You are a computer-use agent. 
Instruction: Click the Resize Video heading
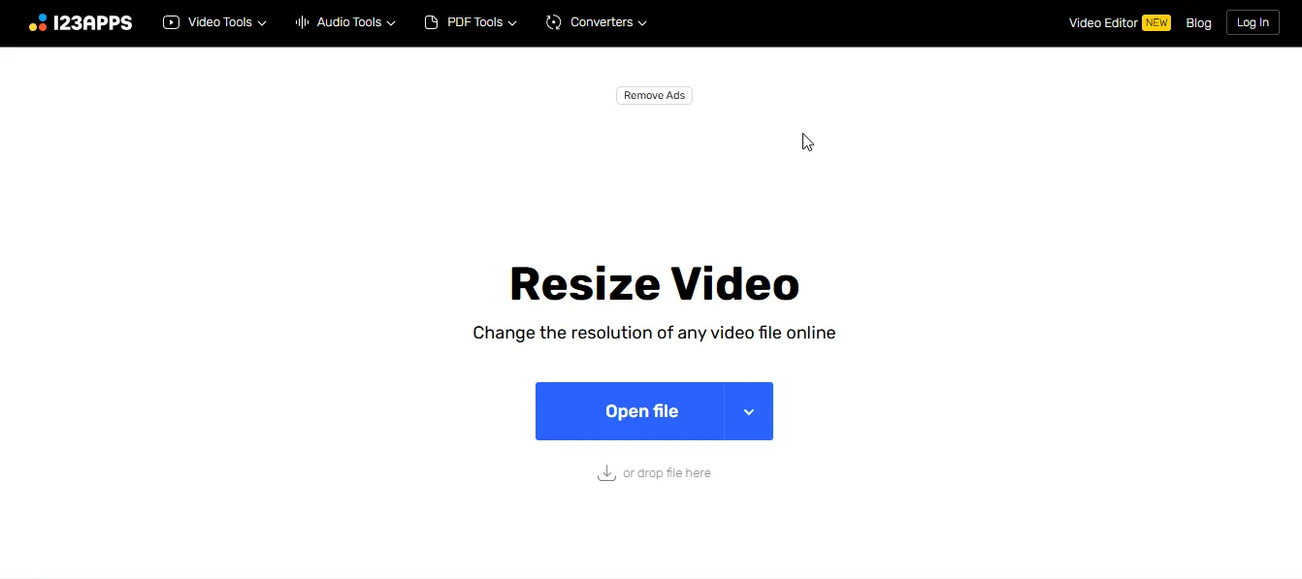654,283
